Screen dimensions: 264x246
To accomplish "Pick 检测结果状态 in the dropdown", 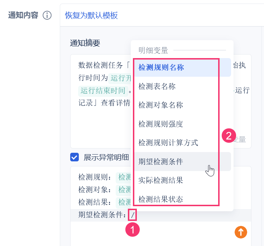I will coord(183,199).
